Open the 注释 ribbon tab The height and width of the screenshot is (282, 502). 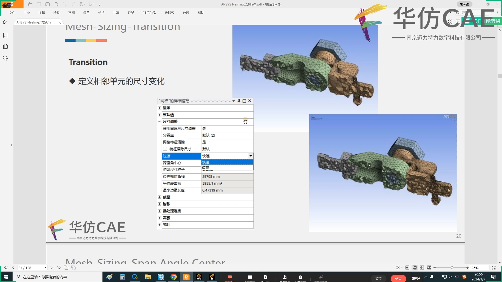click(x=42, y=13)
